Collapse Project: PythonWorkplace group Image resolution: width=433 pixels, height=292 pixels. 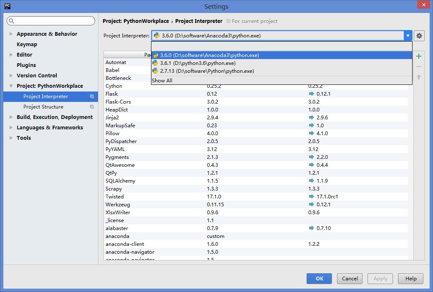pos(11,86)
